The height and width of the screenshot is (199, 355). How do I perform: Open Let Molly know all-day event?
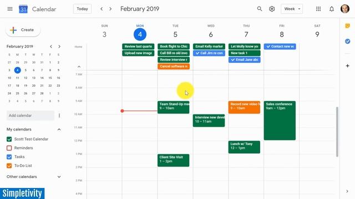tap(245, 46)
